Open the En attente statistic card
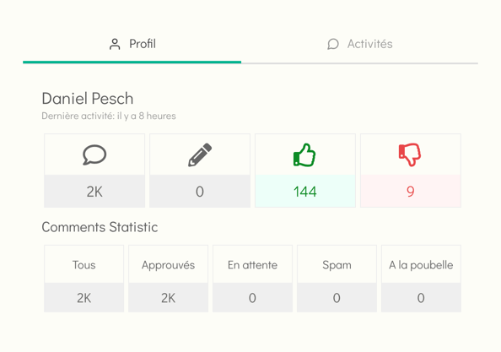This screenshot has width=501, height=352. pos(252,279)
